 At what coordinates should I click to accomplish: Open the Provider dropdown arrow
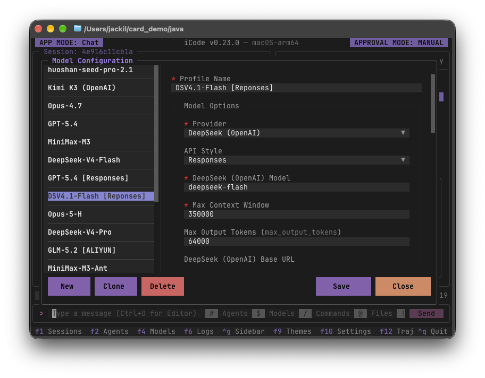403,133
